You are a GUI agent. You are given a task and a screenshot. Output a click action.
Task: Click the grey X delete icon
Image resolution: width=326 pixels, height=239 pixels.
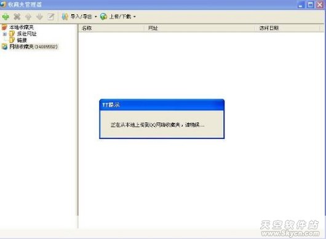17,17
